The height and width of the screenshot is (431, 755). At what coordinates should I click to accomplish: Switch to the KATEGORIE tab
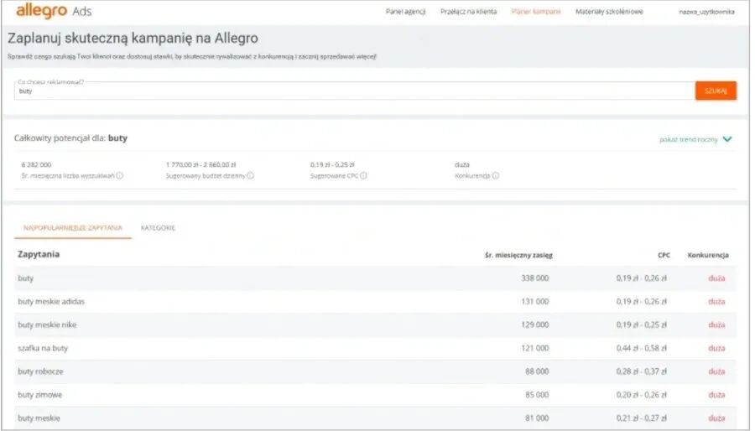(158, 227)
